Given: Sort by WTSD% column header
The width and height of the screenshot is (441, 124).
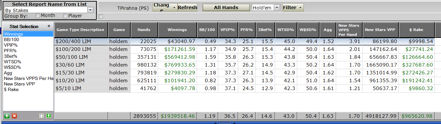Looking at the screenshot, I should coord(286,30).
